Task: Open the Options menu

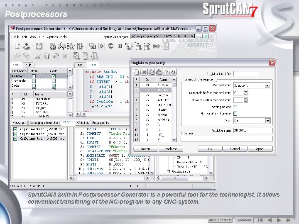Action: pos(52,37)
